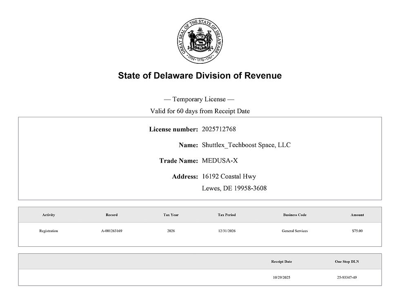Image resolution: width=400 pixels, height=304 pixels.
Task: Select 'Shuttlex_Techboost Space, LLC' name value
Action: [246, 145]
